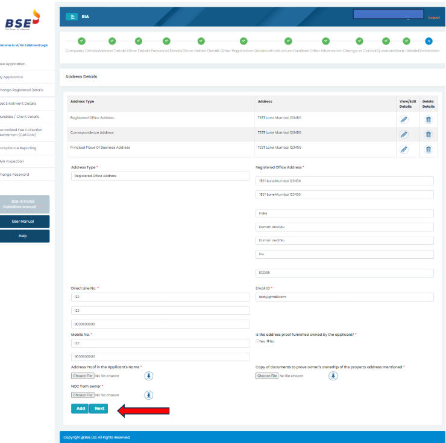Edit the Registered Office Address row
This screenshot has width=446, height=443.
tap(404, 119)
